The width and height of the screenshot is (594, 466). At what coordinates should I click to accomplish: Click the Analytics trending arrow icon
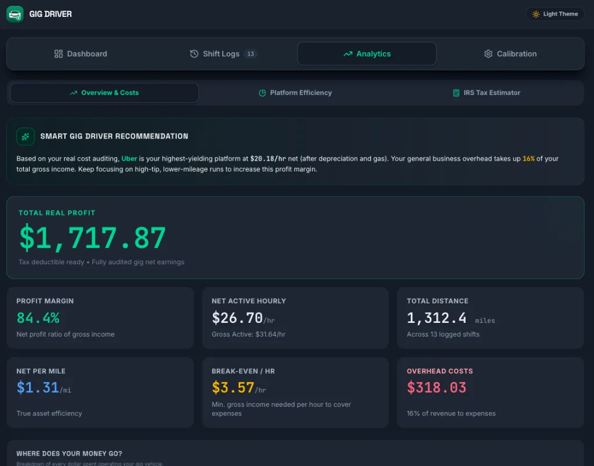(348, 54)
